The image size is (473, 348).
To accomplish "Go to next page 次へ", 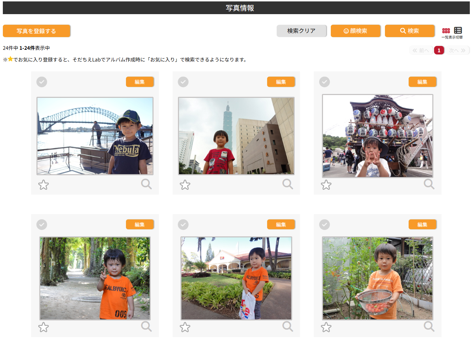I will [x=457, y=51].
